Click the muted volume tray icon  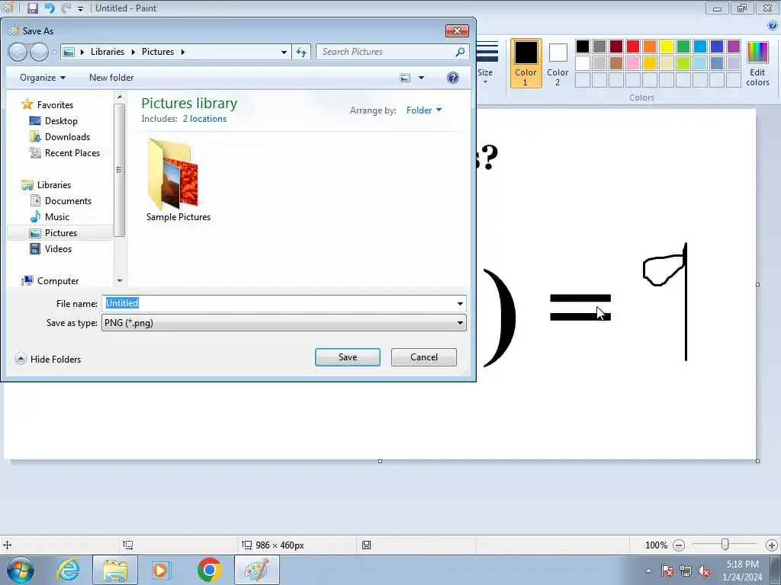[704, 571]
